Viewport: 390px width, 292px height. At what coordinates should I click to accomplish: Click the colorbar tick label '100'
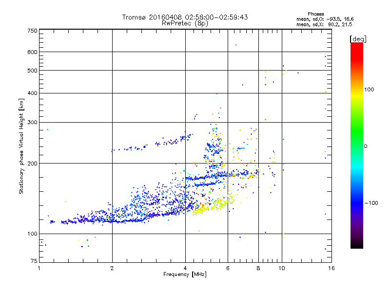pos(369,90)
